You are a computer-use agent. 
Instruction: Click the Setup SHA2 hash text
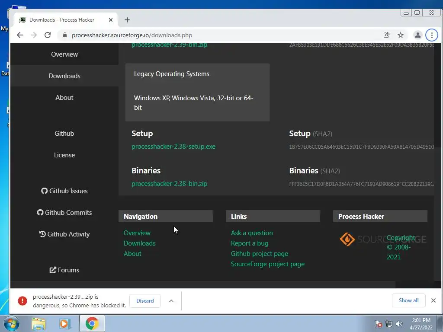(361, 147)
